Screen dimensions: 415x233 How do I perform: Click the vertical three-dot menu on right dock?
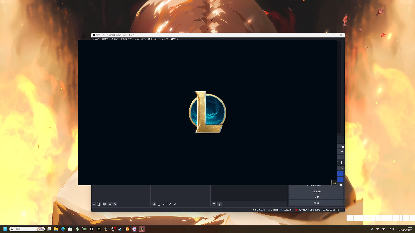(x=342, y=162)
